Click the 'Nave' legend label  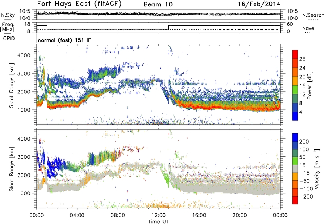[x=308, y=28]
